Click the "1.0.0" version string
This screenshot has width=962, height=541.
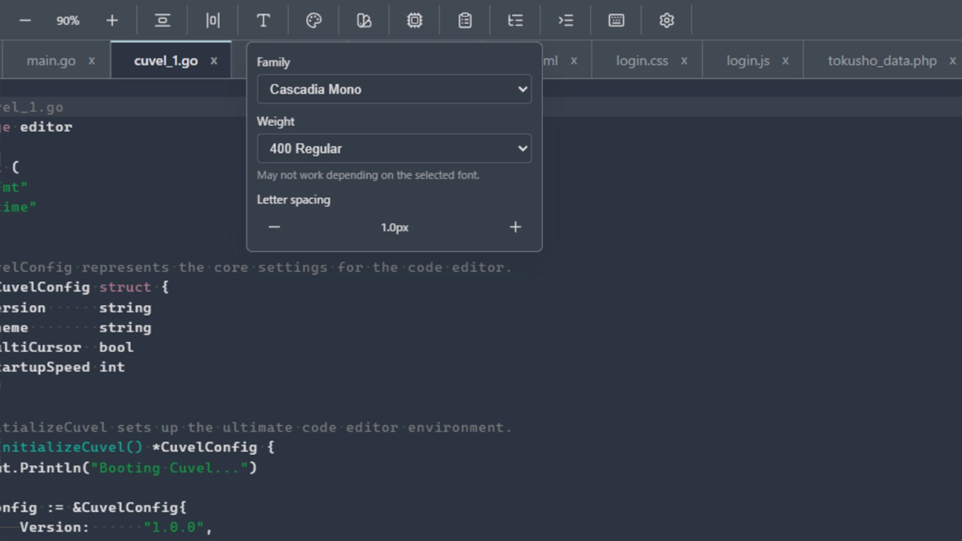[174, 527]
